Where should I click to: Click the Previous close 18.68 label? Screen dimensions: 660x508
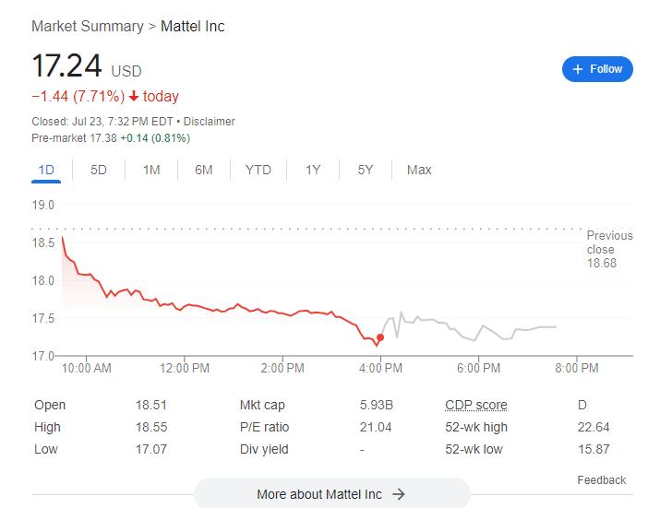click(x=609, y=249)
